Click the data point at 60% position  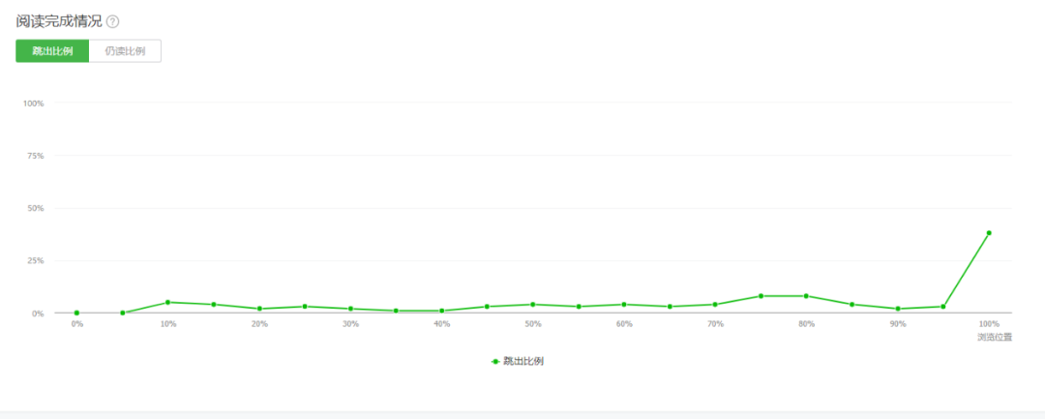click(x=624, y=305)
